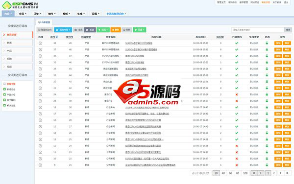This screenshot has height=184, width=294.
Task: Open the 内容 top menu dropdown
Action: click(x=8, y=14)
